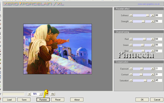The width and height of the screenshot is (164, 103).
Task: Open www.xero-graphics.co.uk link
Action: (x=149, y=4)
